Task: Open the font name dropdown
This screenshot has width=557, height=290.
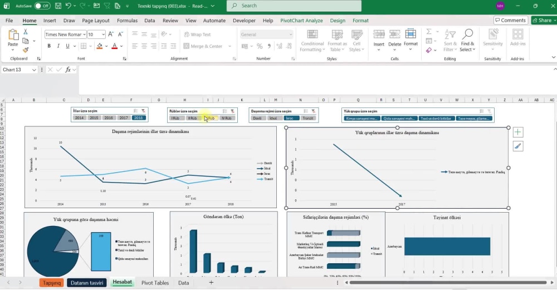Action: (x=84, y=35)
